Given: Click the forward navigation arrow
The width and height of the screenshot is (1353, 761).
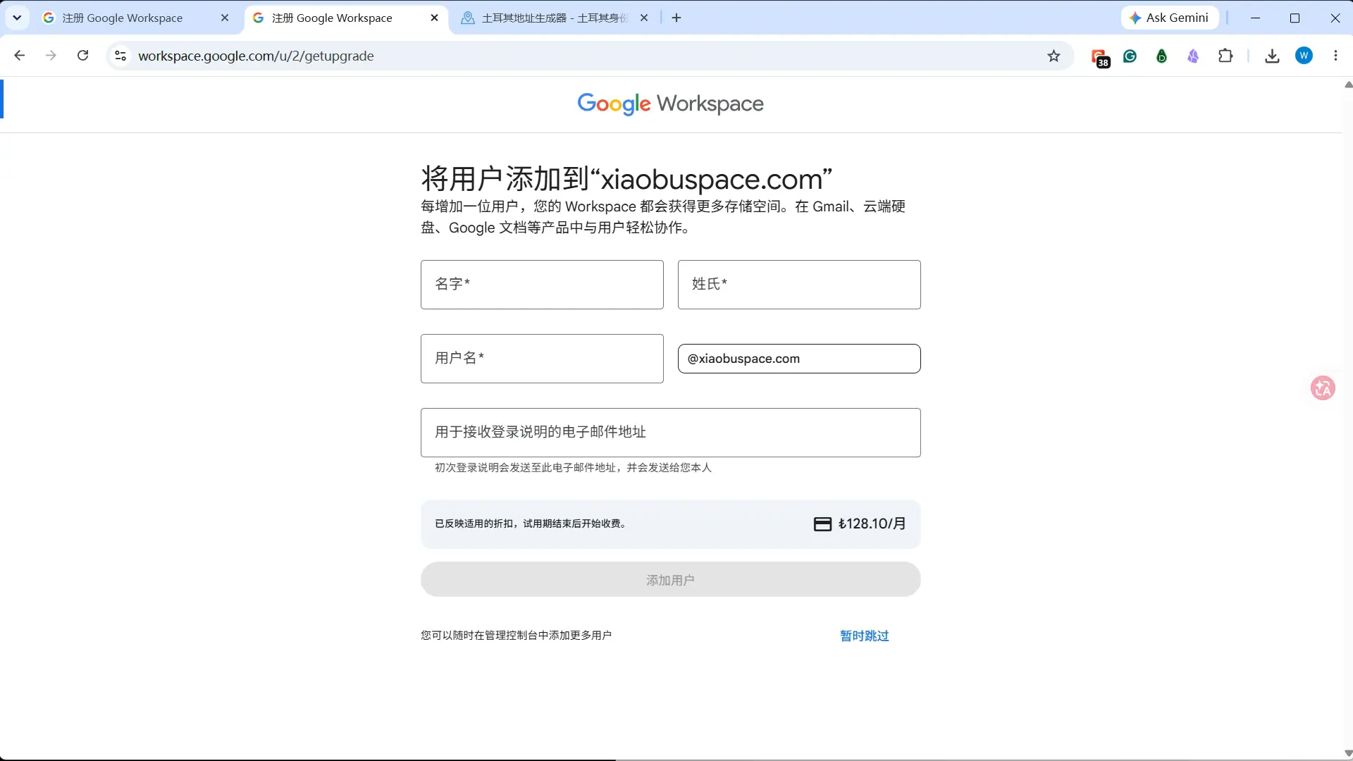Looking at the screenshot, I should pos(51,56).
